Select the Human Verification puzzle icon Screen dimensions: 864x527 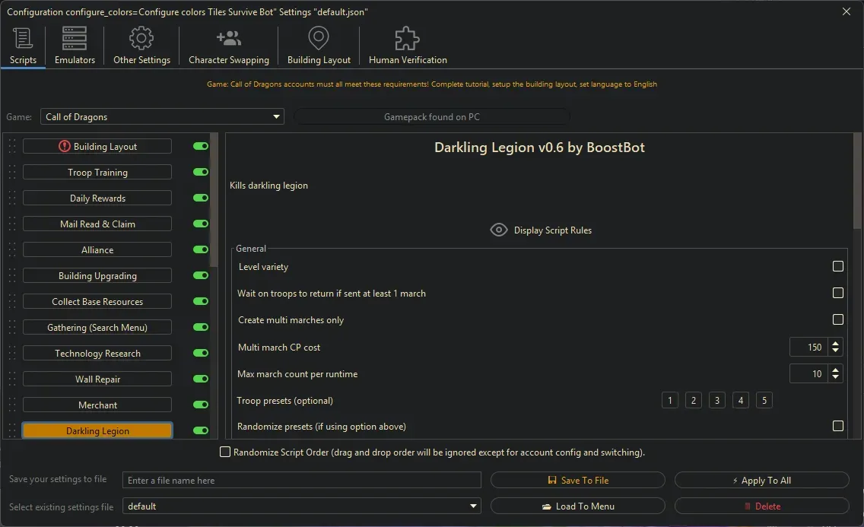pyautogui.click(x=406, y=37)
